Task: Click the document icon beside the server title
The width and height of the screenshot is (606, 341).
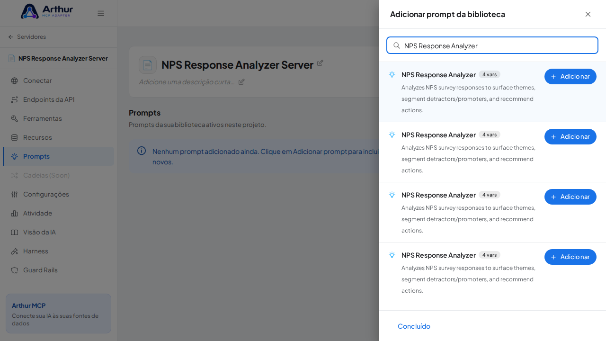Action: coord(148,65)
